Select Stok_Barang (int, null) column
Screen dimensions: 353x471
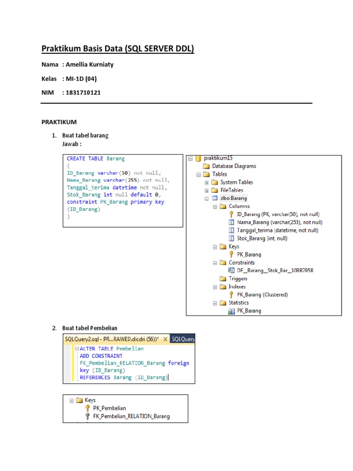pos(262,239)
